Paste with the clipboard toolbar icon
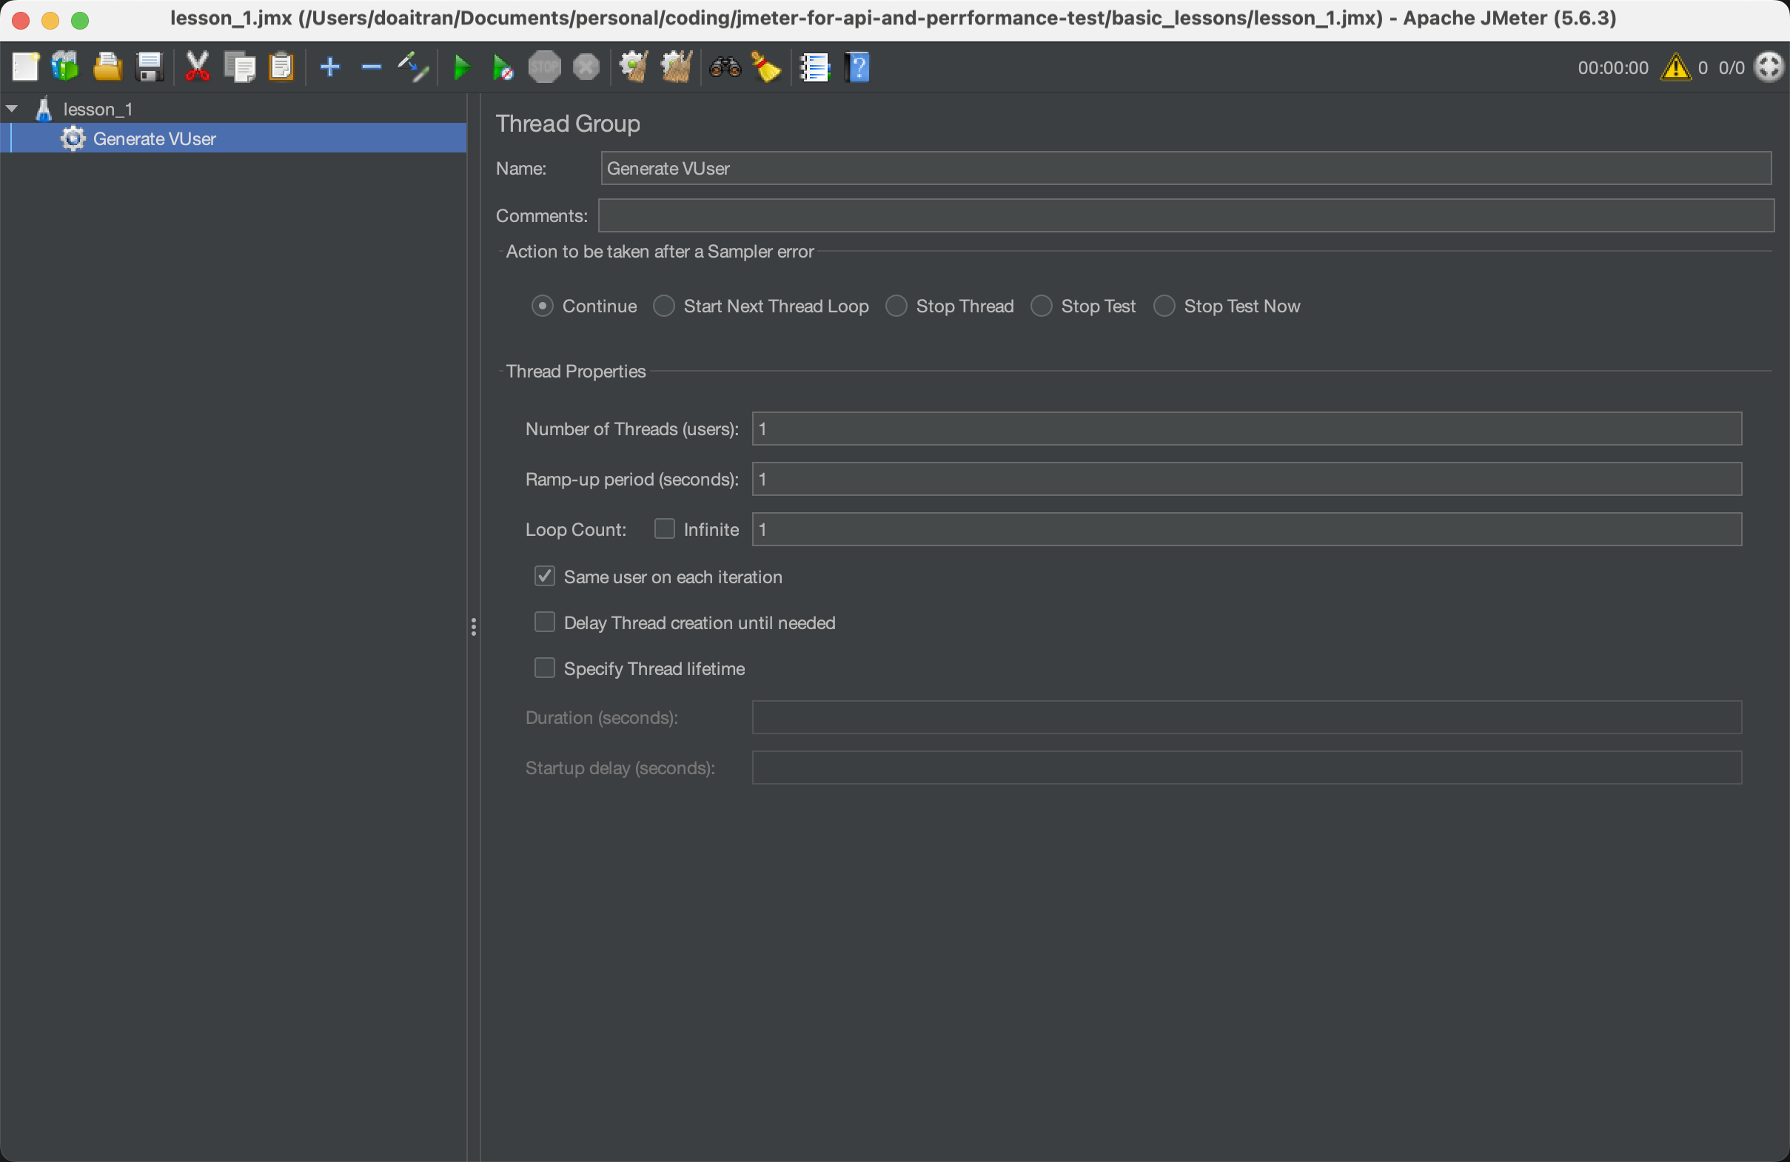Viewport: 1790px width, 1162px height. click(281, 67)
